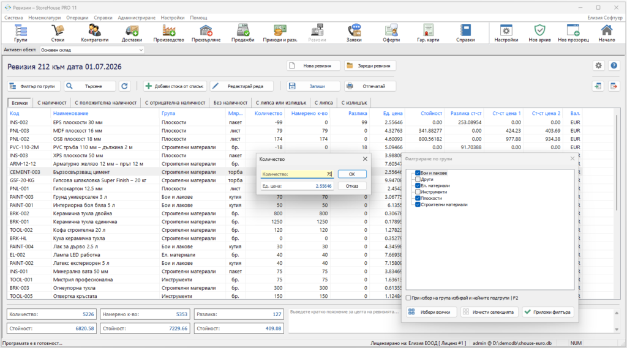Open the Оферти toolbar icon
The width and height of the screenshot is (627, 348).
[x=391, y=33]
